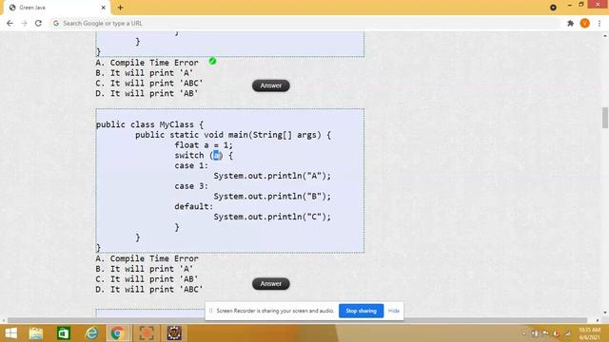The width and height of the screenshot is (609, 342).
Task: Open the Chrome extensions puzzle icon
Action: pyautogui.click(x=570, y=23)
